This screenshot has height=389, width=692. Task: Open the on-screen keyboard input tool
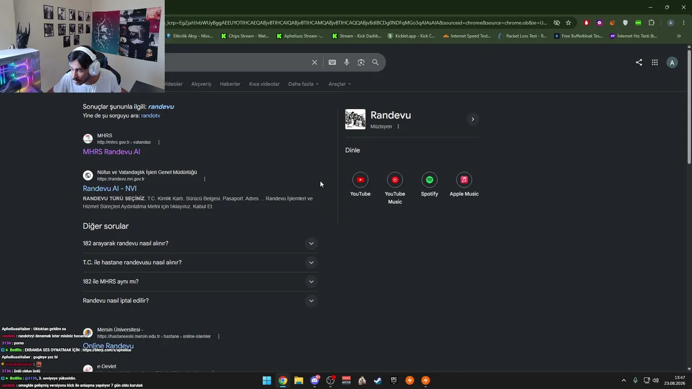[332, 62]
